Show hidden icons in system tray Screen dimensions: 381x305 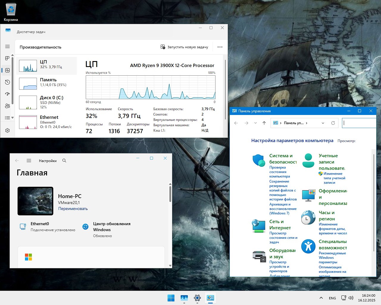tap(321, 298)
